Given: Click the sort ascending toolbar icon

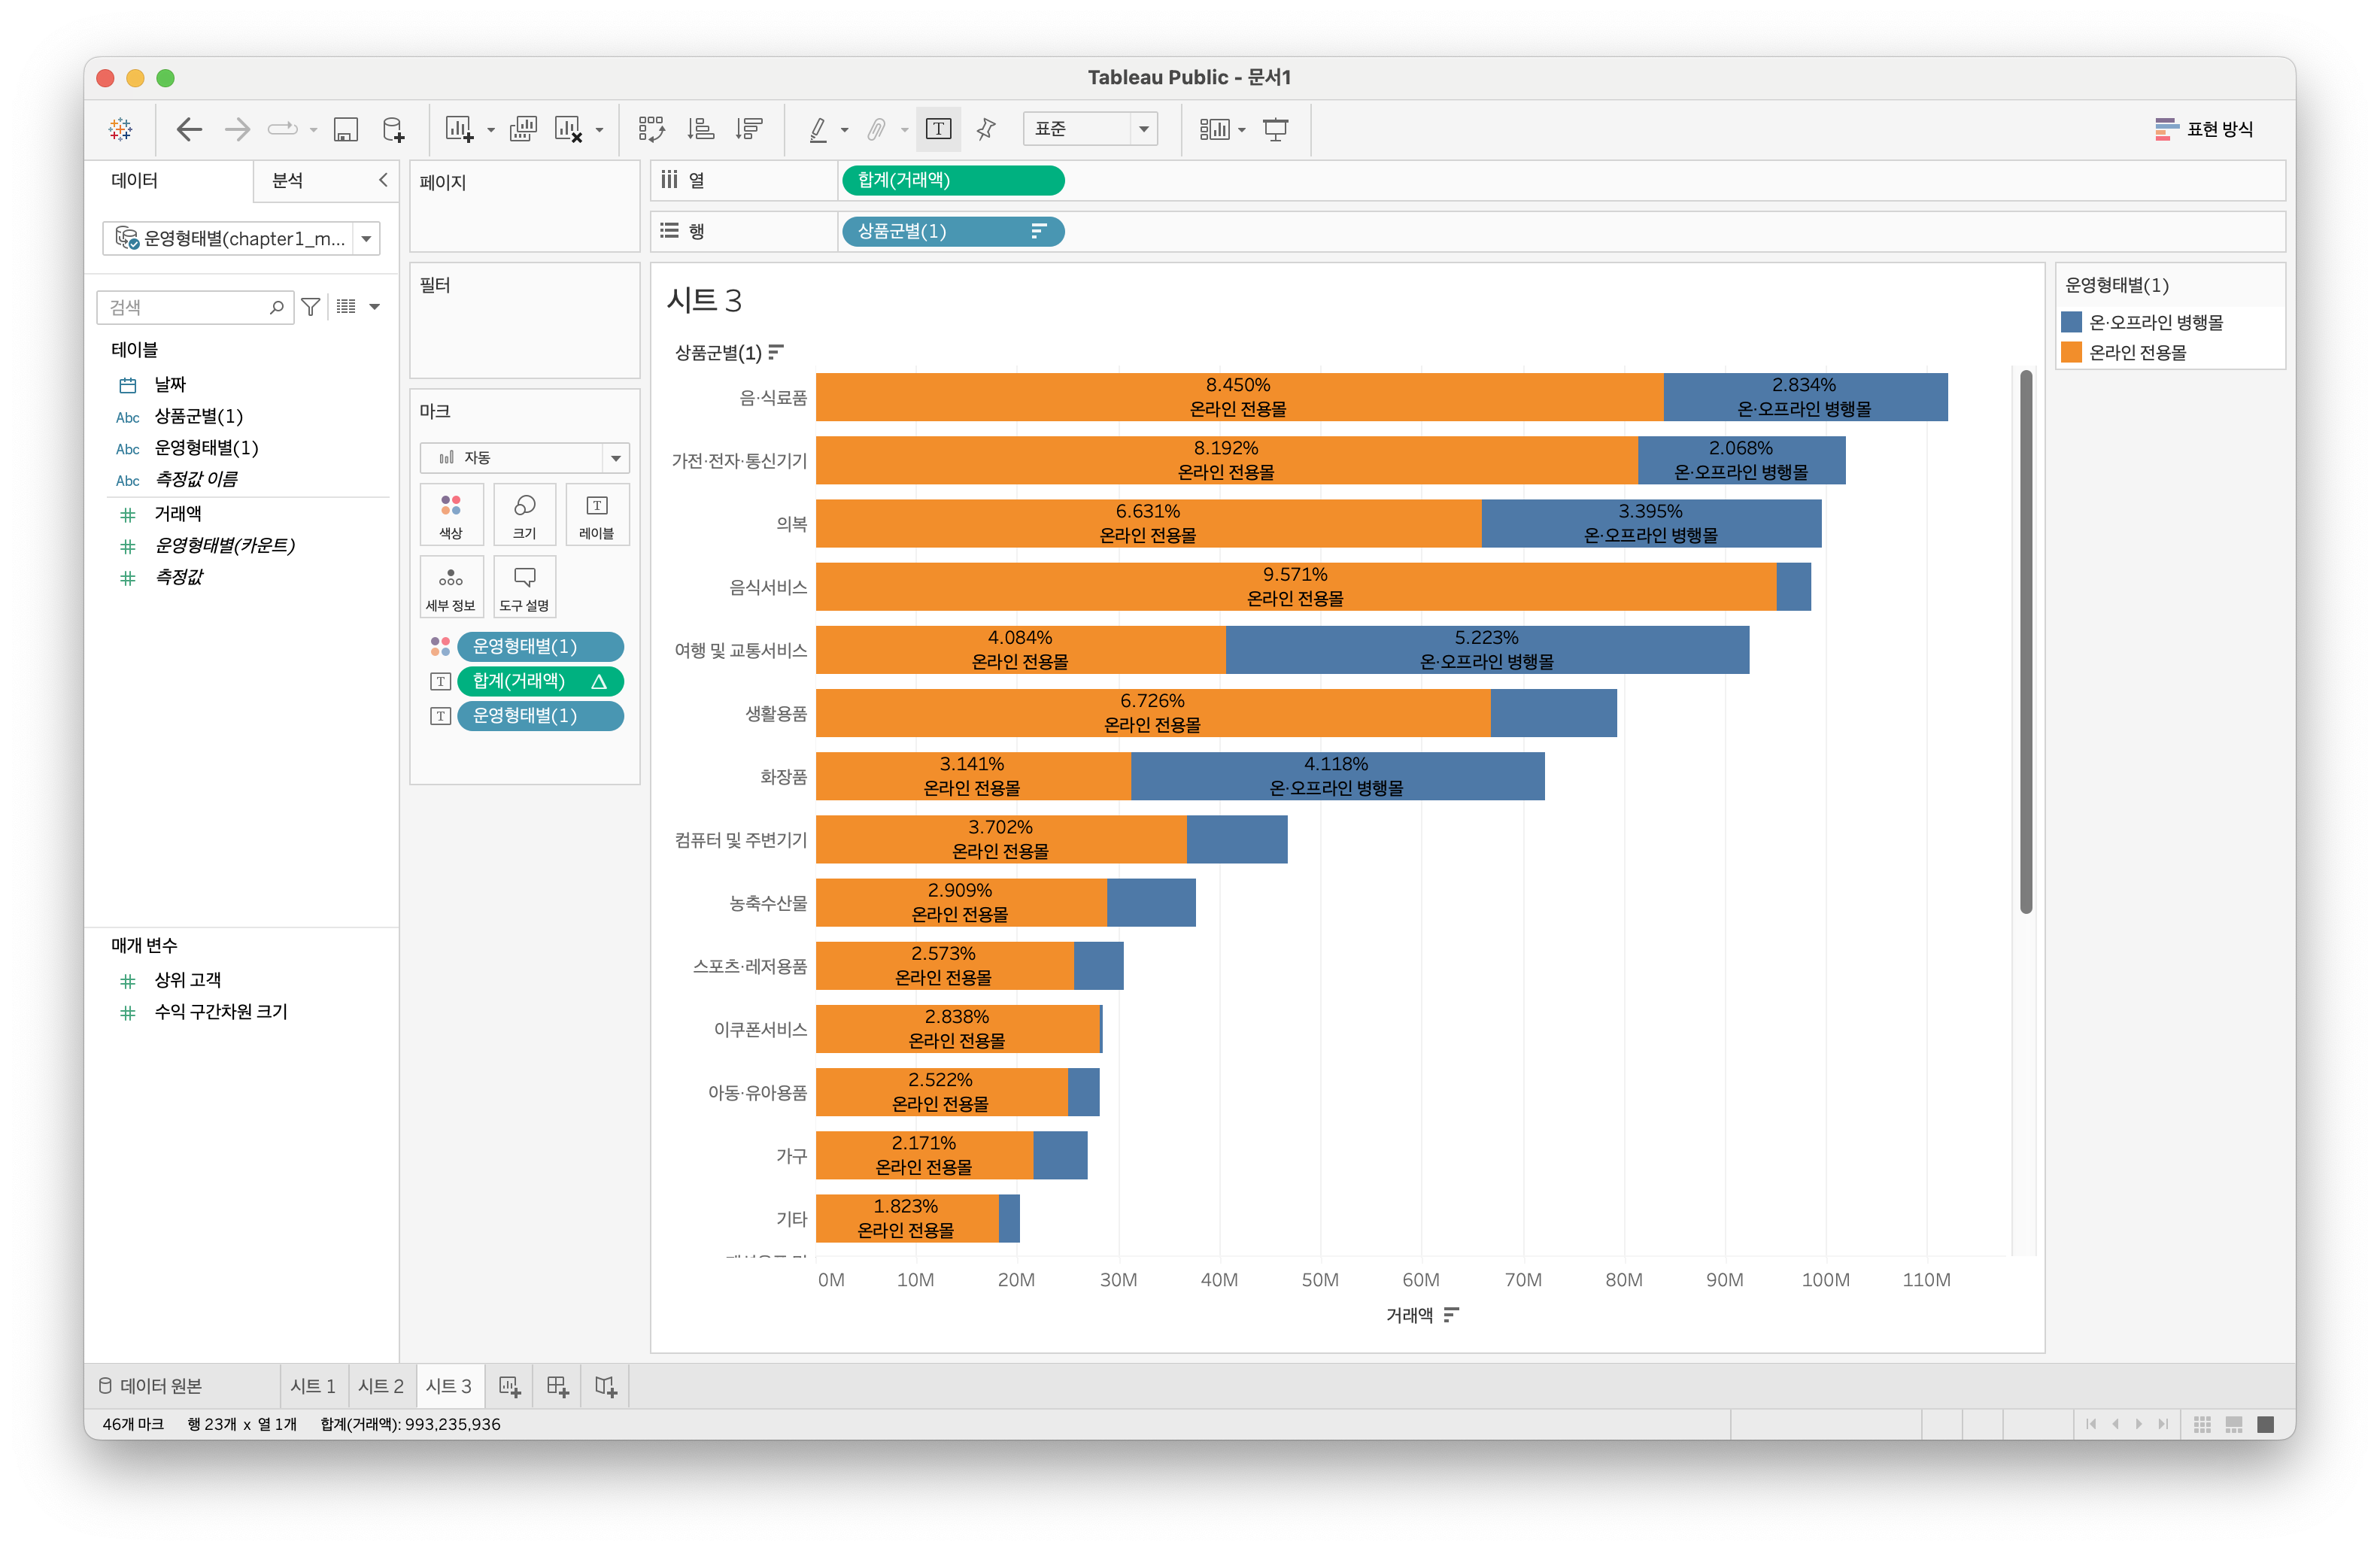Looking at the screenshot, I should [x=700, y=129].
